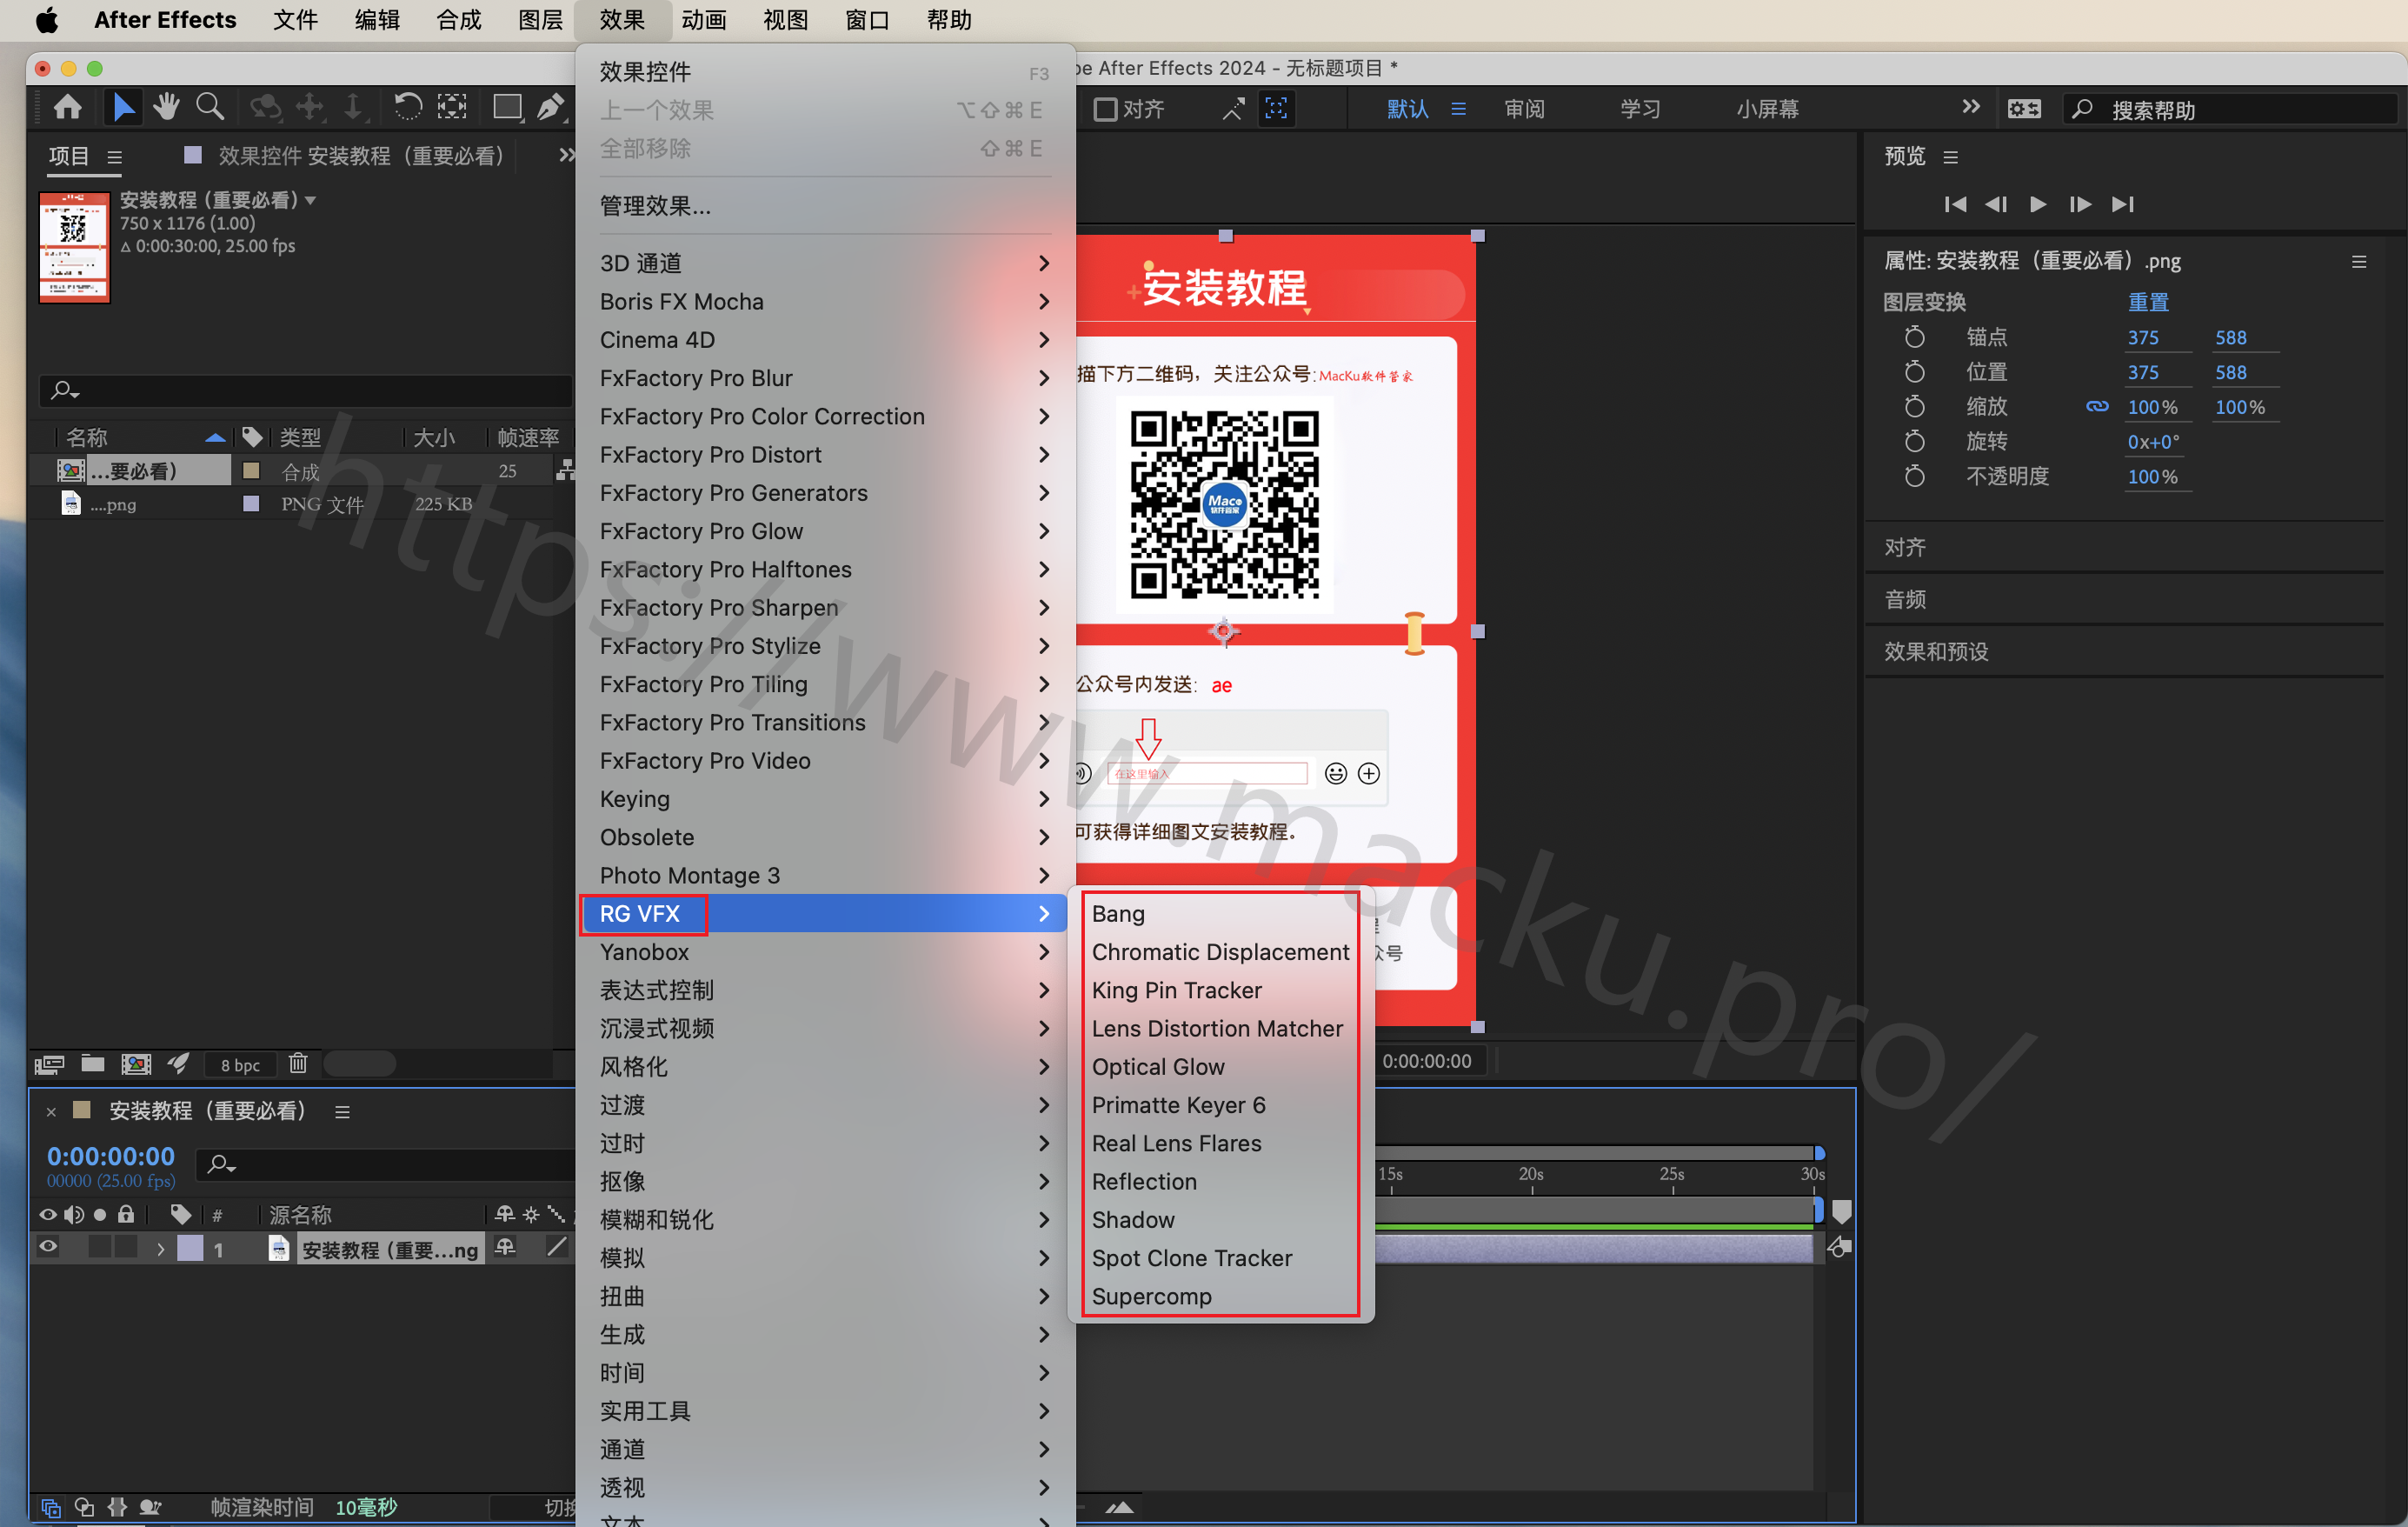2408x1527 pixels.
Task: Show hidden panel tabs via » beside 效果控件
Action: [x=566, y=155]
